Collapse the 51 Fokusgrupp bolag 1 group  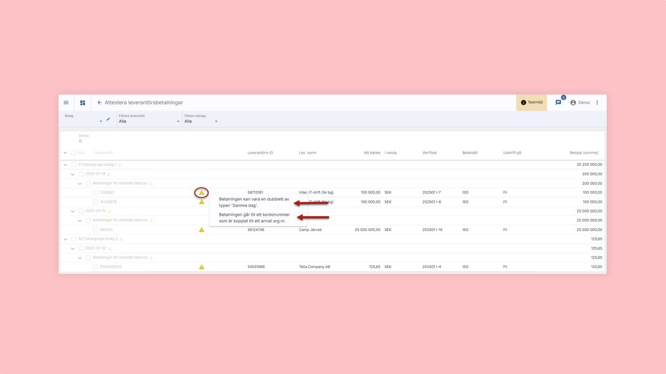tap(65, 165)
